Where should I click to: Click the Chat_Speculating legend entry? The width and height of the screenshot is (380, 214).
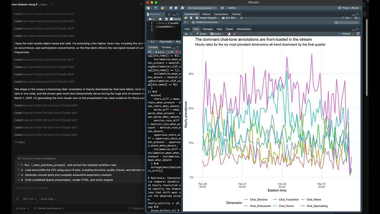tap(314, 206)
